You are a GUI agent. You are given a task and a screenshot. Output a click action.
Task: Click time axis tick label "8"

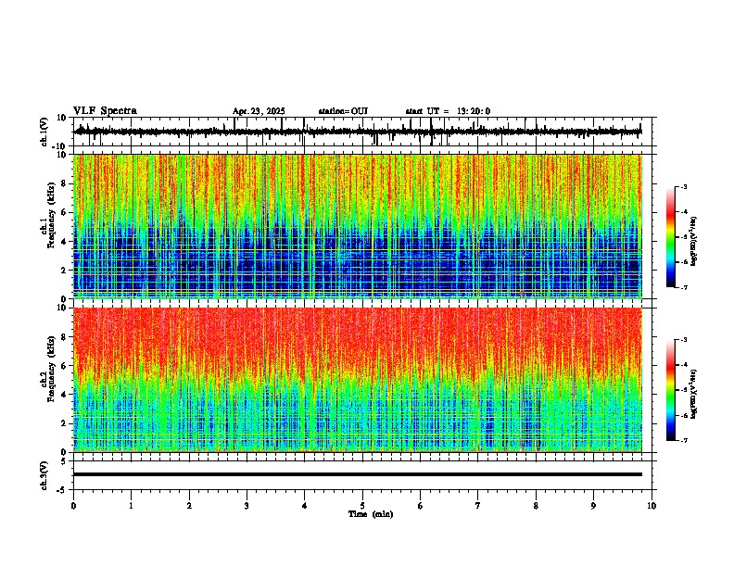click(536, 506)
